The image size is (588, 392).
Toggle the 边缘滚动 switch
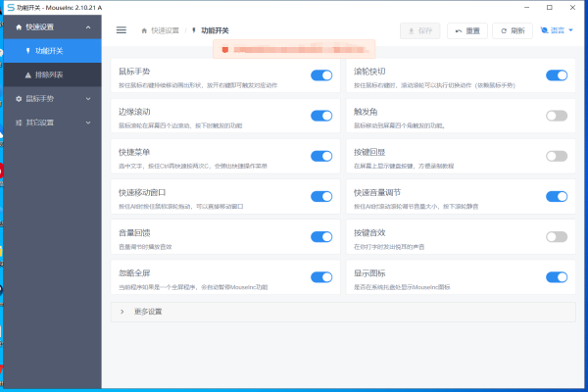click(321, 116)
